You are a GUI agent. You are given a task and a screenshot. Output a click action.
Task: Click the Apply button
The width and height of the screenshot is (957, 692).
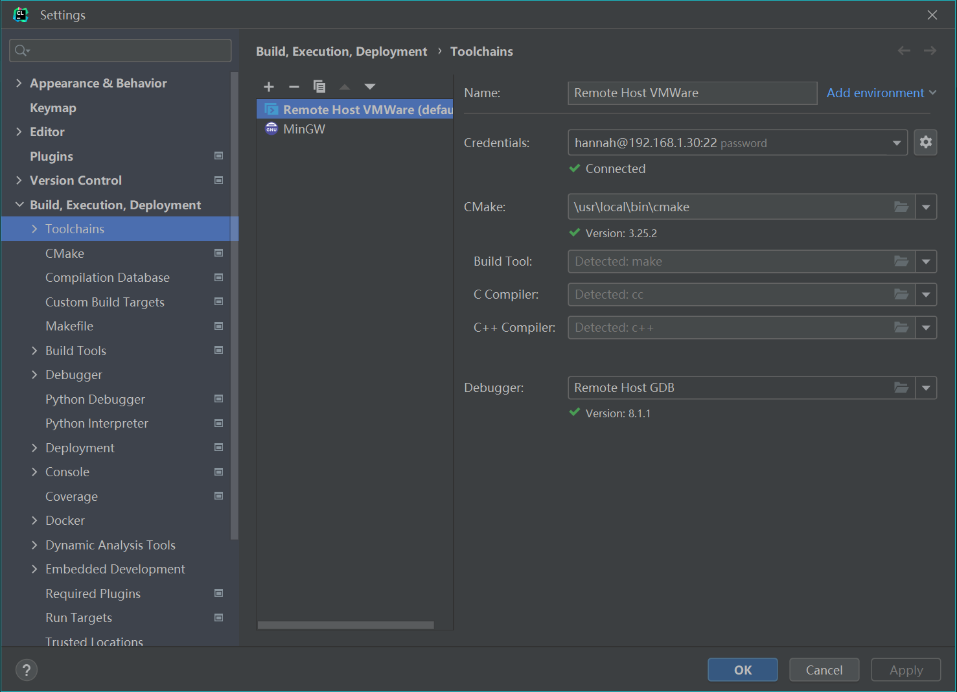(x=906, y=670)
